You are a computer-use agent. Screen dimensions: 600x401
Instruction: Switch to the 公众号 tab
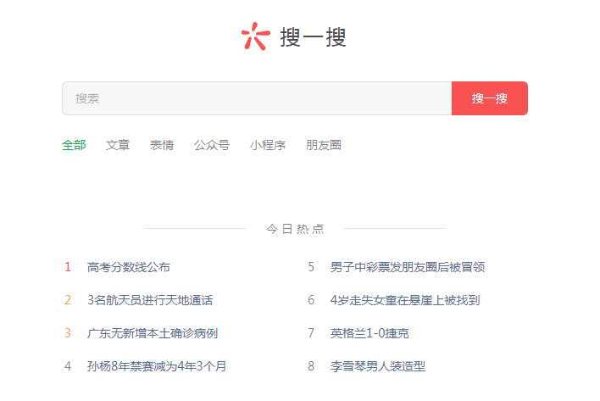click(x=212, y=145)
